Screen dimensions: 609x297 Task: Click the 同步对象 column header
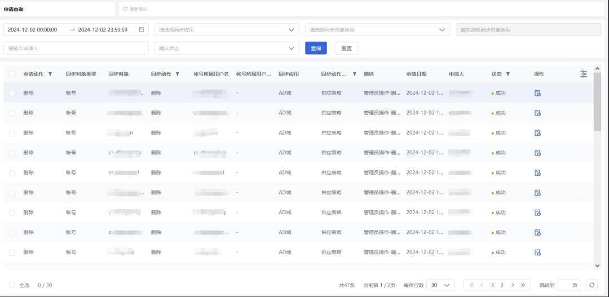coord(118,74)
